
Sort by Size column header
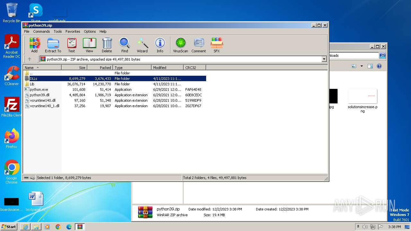click(74, 68)
